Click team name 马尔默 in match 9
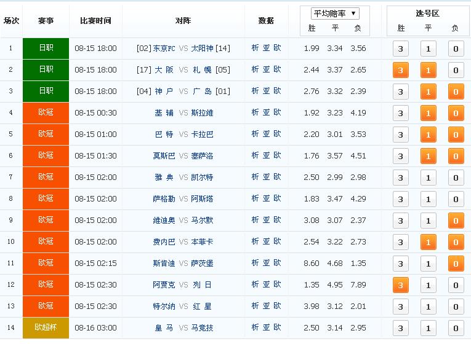The image size is (471, 344). coord(202,221)
